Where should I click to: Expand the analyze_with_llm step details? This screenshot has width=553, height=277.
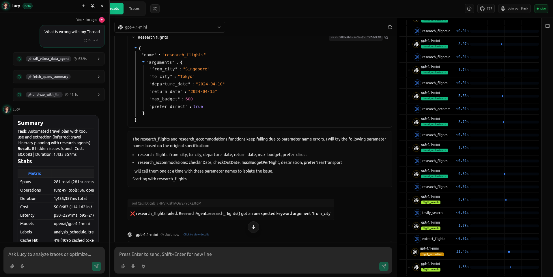coord(99,94)
